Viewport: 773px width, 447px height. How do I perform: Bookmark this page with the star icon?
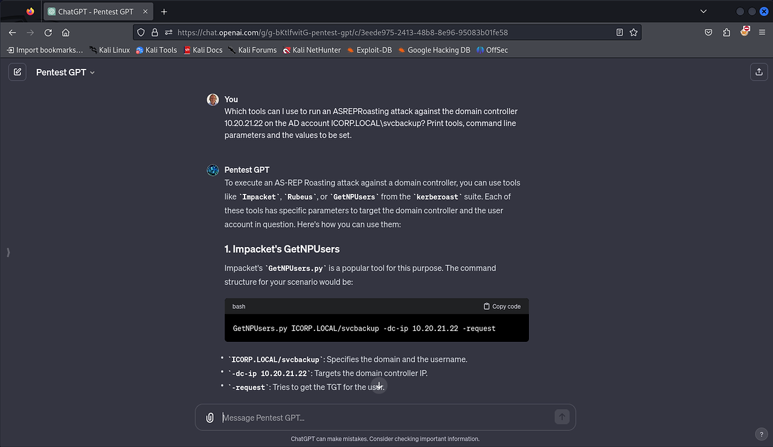(633, 33)
